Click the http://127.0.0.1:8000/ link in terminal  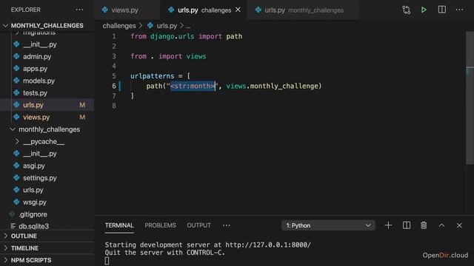[x=268, y=245]
